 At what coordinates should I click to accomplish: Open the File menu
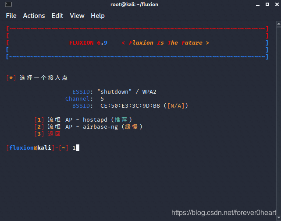pyautogui.click(x=11, y=16)
